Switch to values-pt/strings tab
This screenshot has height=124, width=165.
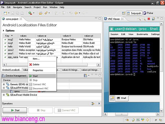click(90, 70)
